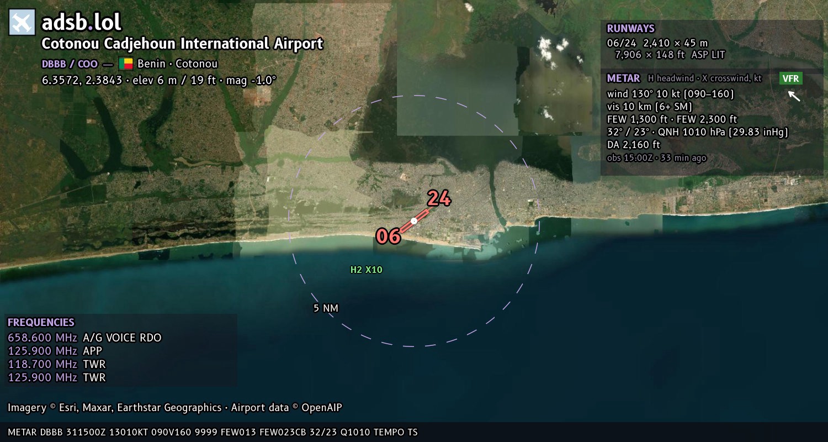
Task: Click the FREQUENCIES panel heading
Action: coord(41,323)
